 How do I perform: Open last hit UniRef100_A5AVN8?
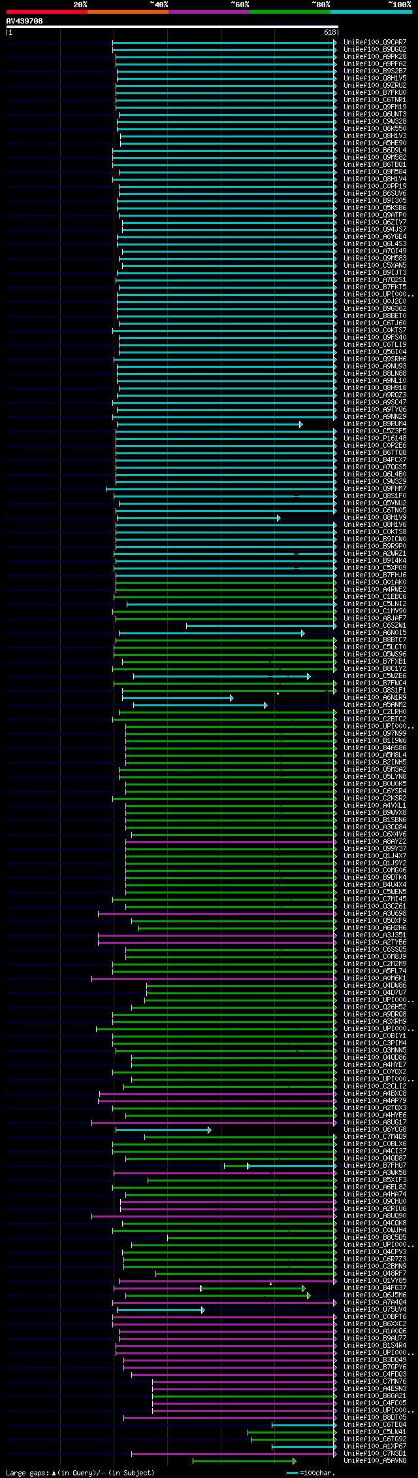tap(375, 1460)
